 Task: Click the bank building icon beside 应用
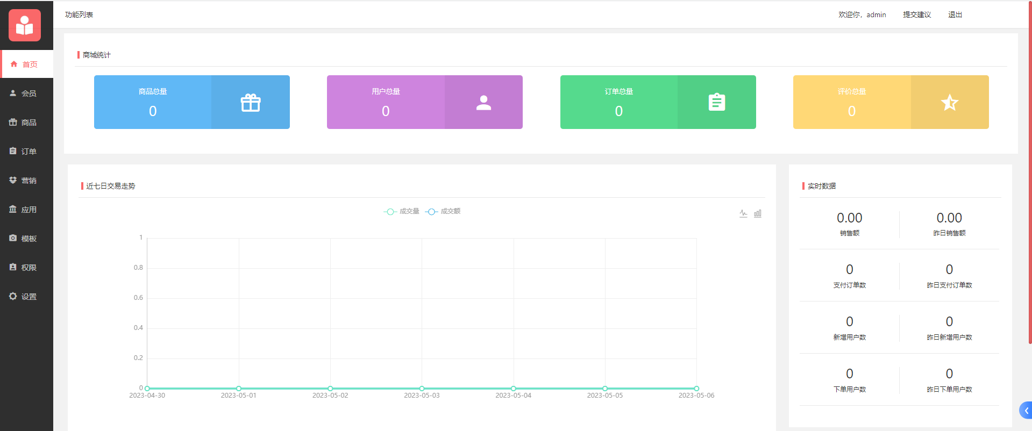tap(13, 209)
